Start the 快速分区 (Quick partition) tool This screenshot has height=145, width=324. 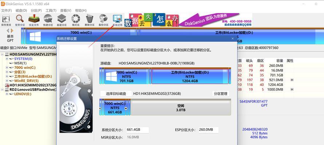point(48,20)
